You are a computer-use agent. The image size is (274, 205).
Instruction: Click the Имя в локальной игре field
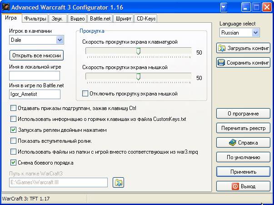pos(35,75)
